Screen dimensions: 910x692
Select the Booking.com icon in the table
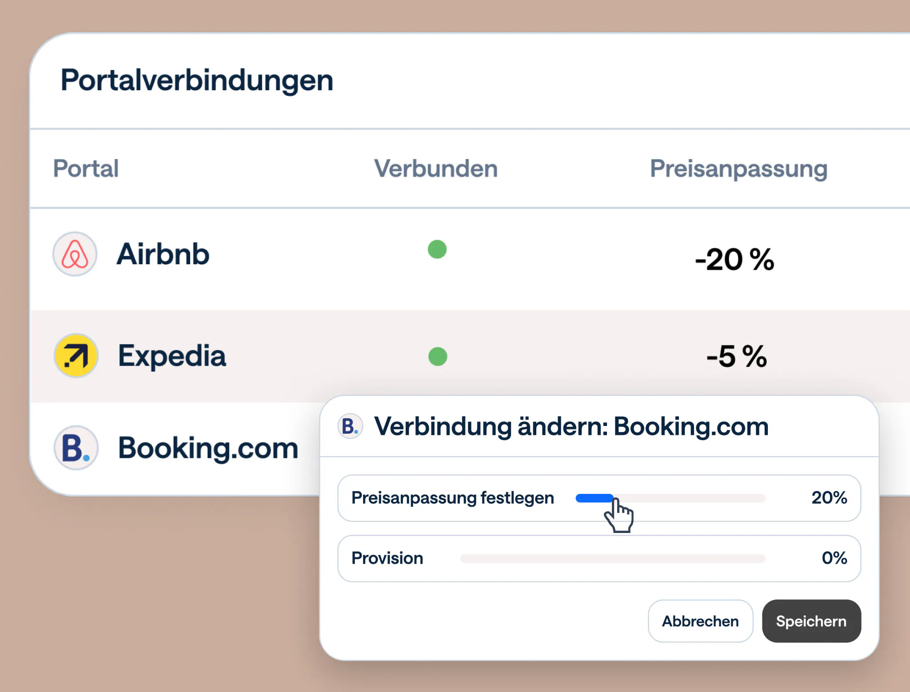point(75,448)
